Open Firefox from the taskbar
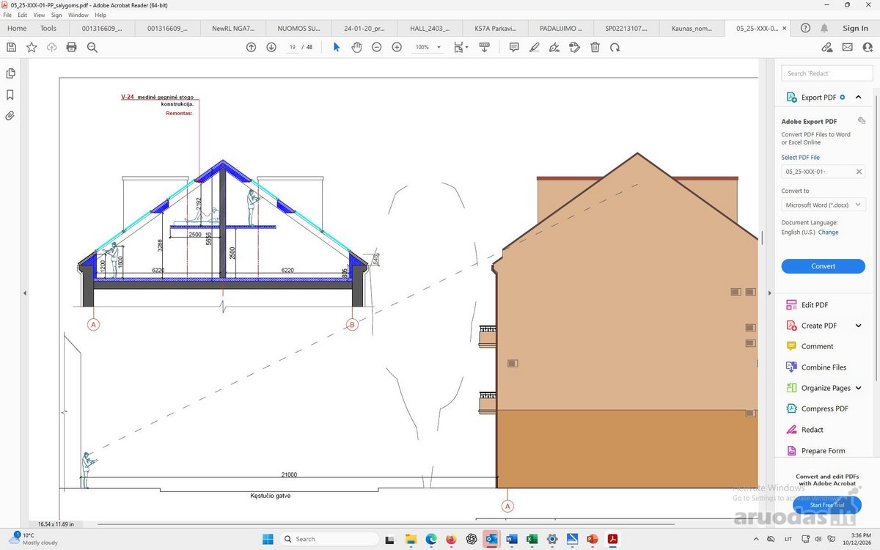Image resolution: width=880 pixels, height=550 pixels. tap(450, 539)
